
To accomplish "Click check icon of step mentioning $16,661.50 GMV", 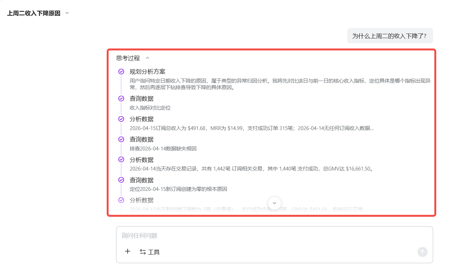I will click(121, 159).
